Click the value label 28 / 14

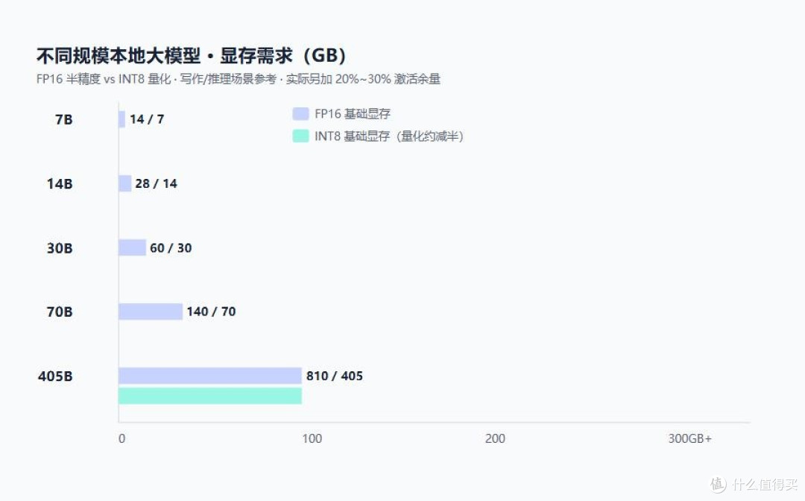pos(156,183)
